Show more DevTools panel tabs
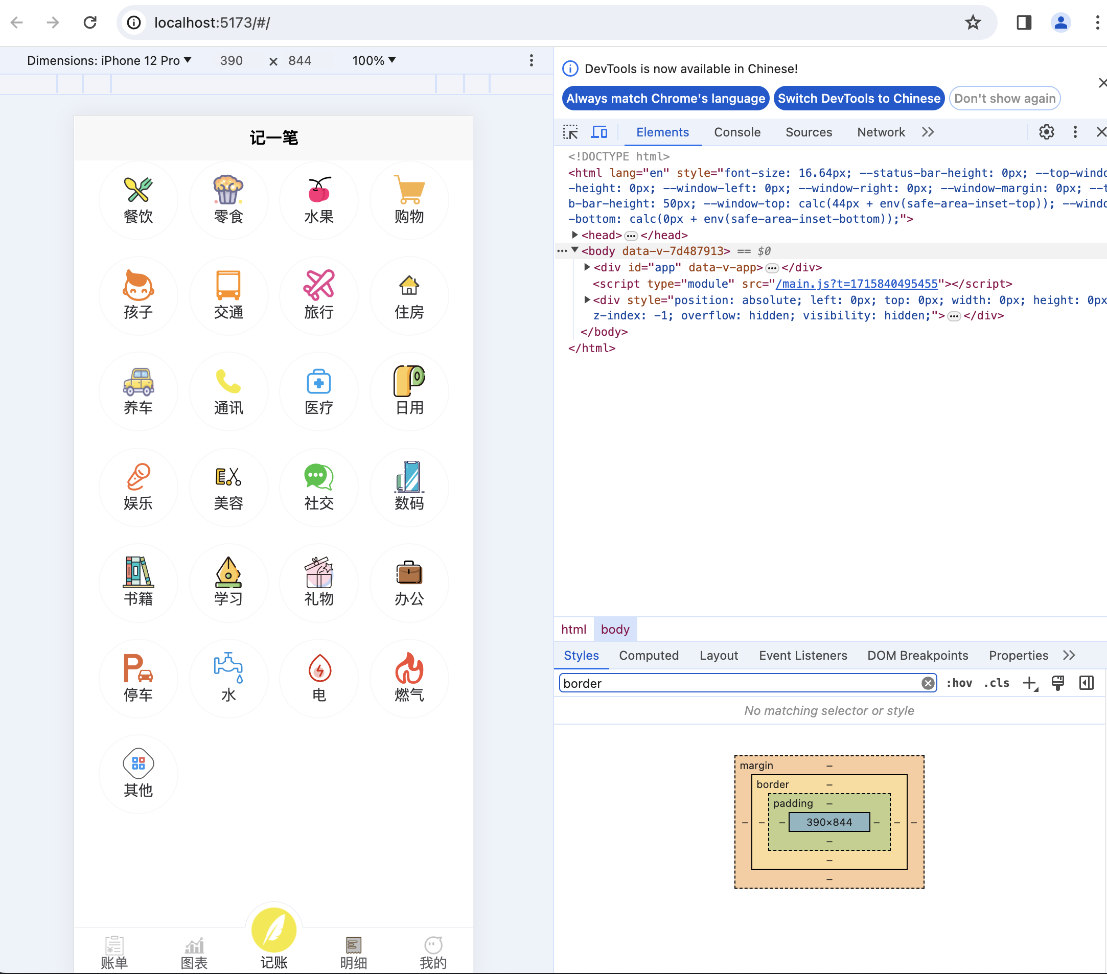 (928, 132)
